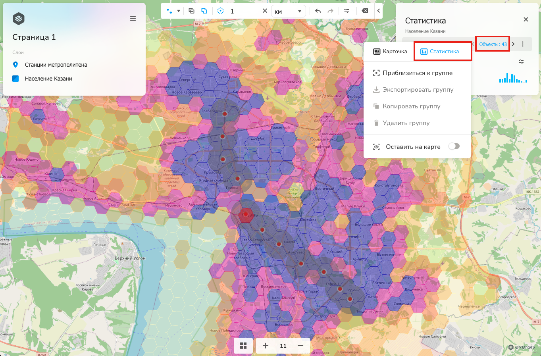This screenshot has width=541, height=356.
Task: Select the Население Казани layer
Action: click(48, 79)
